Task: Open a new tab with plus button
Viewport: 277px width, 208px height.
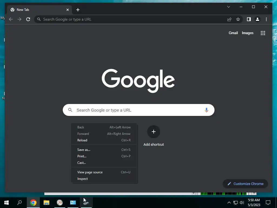Action: click(x=78, y=10)
